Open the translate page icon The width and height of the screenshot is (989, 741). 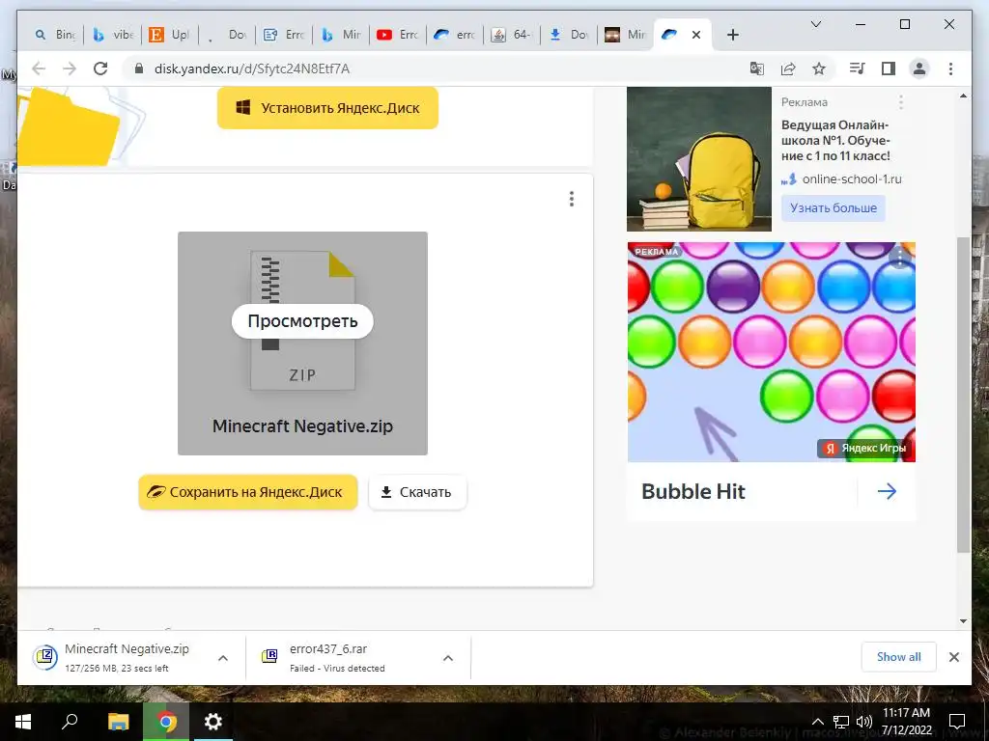[757, 69]
